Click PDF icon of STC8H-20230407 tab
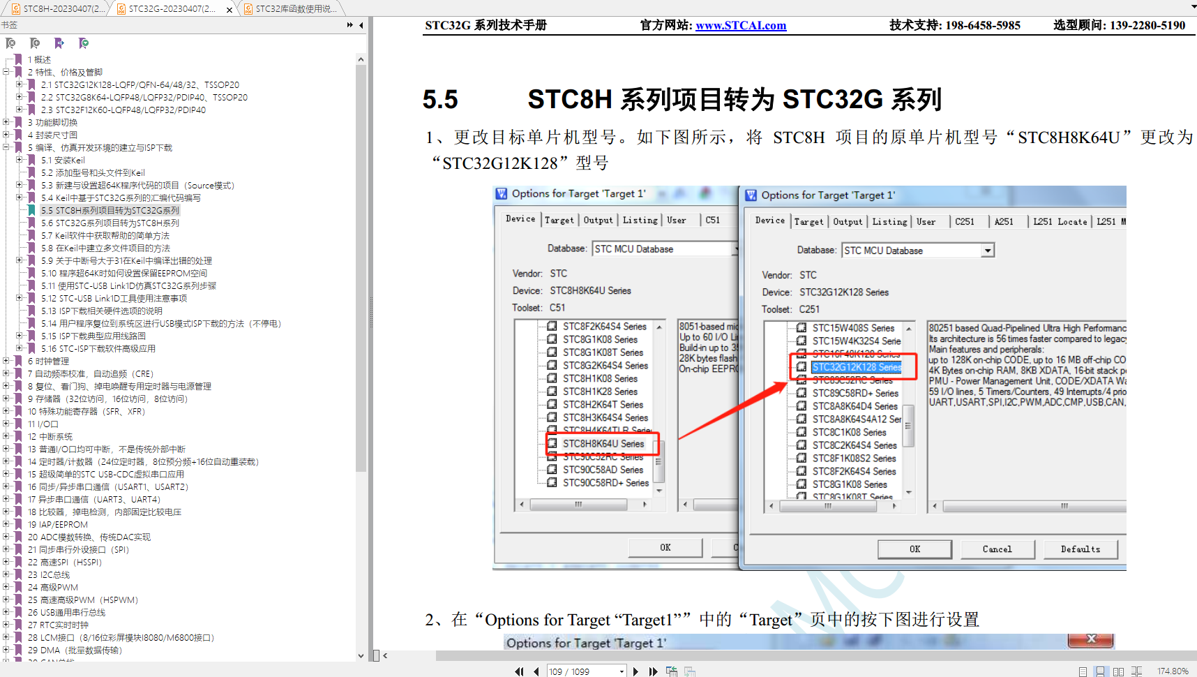The width and height of the screenshot is (1197, 677). 16,9
